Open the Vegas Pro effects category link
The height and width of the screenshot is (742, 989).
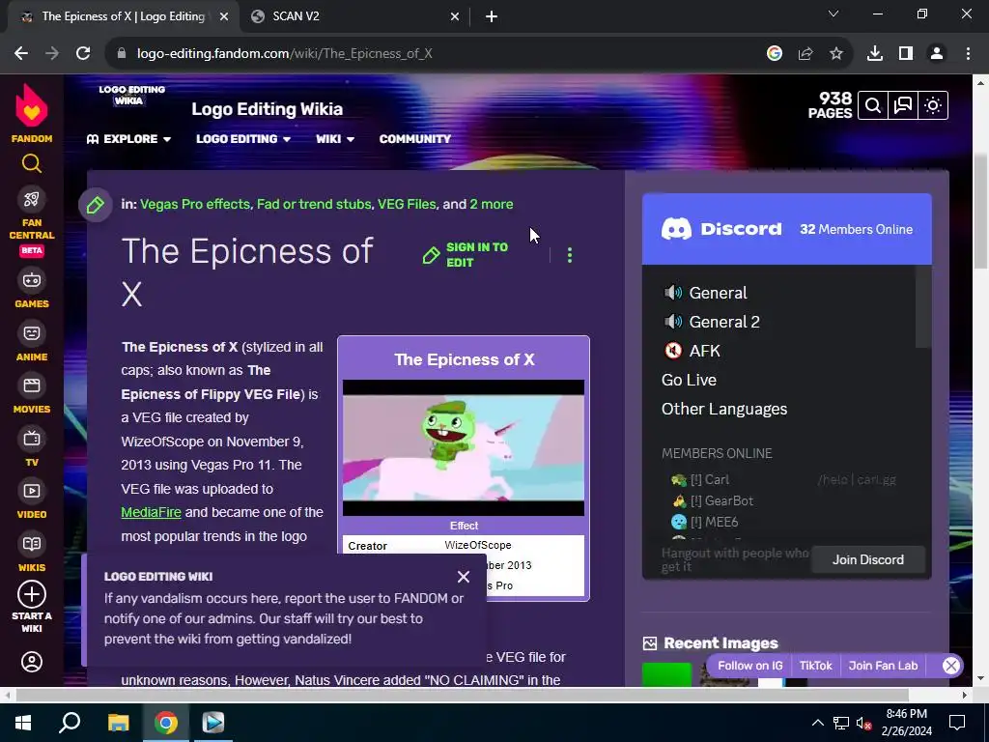coord(195,205)
